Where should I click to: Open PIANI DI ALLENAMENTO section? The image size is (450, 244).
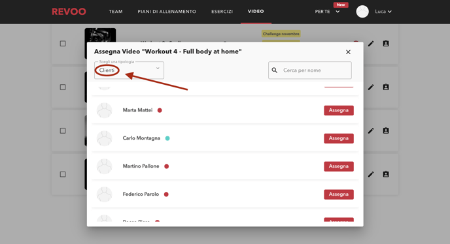167,12
